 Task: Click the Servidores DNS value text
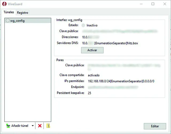[110, 43]
